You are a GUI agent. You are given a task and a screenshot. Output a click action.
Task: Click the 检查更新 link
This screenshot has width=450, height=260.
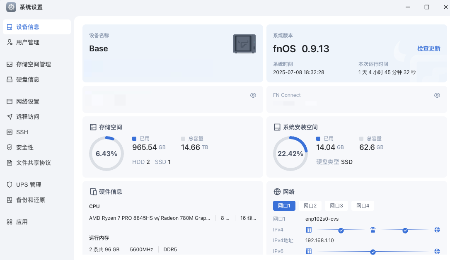tap(428, 48)
